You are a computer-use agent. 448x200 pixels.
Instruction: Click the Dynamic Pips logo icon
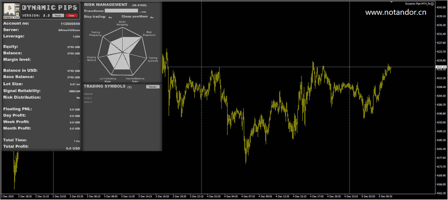tap(11, 11)
